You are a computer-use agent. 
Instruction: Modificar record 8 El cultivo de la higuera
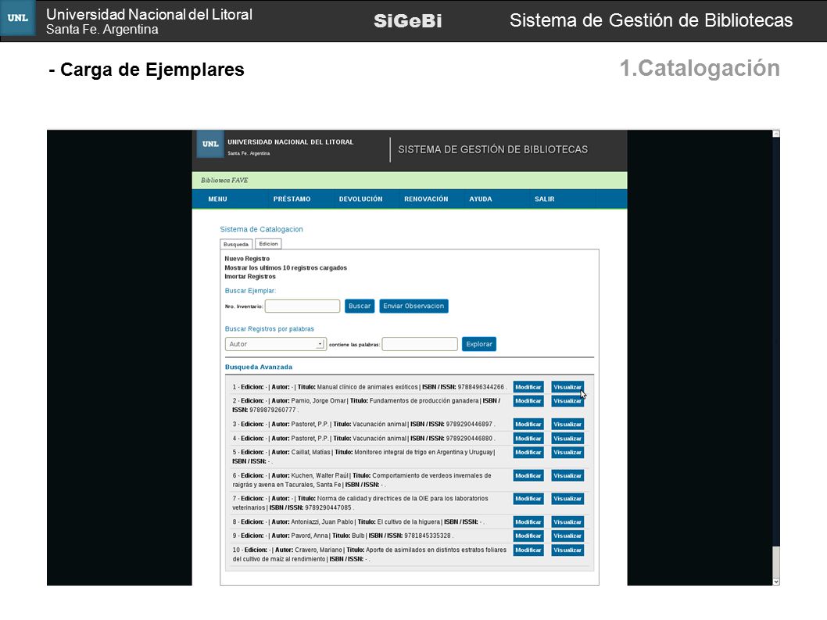point(528,521)
